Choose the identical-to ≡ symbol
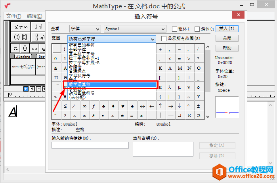The height and width of the screenshot is (183, 277). tap(132, 116)
